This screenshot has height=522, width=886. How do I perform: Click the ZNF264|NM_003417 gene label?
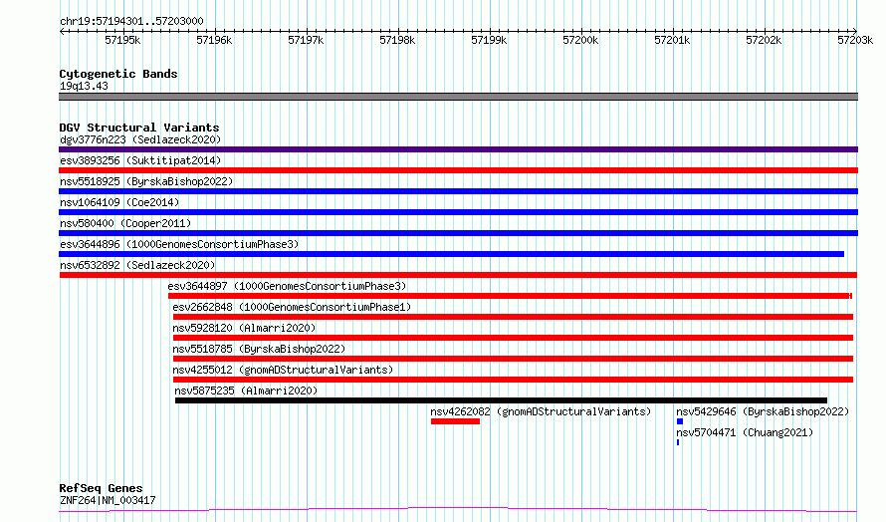[108, 500]
